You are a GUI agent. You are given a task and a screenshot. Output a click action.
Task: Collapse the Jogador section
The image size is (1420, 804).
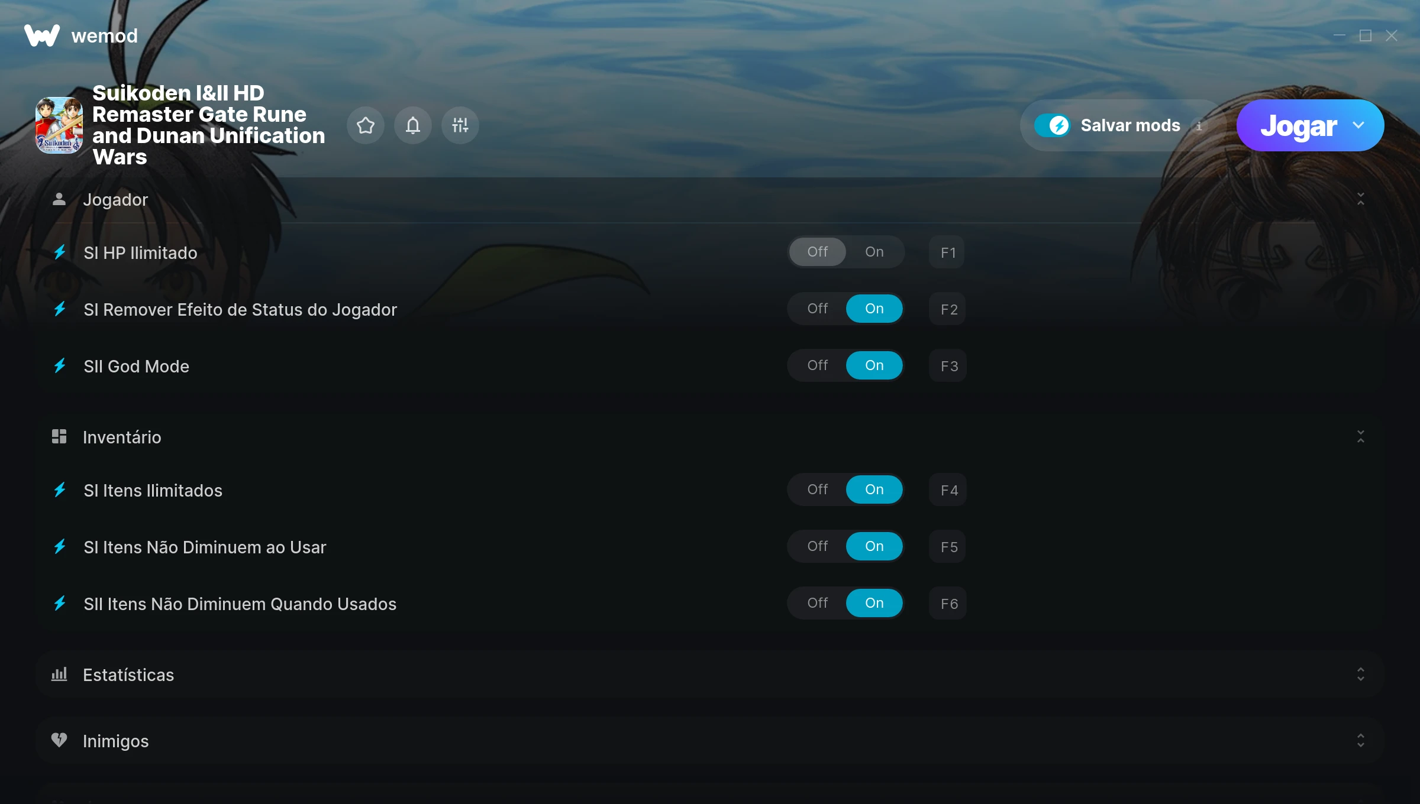pos(1361,199)
